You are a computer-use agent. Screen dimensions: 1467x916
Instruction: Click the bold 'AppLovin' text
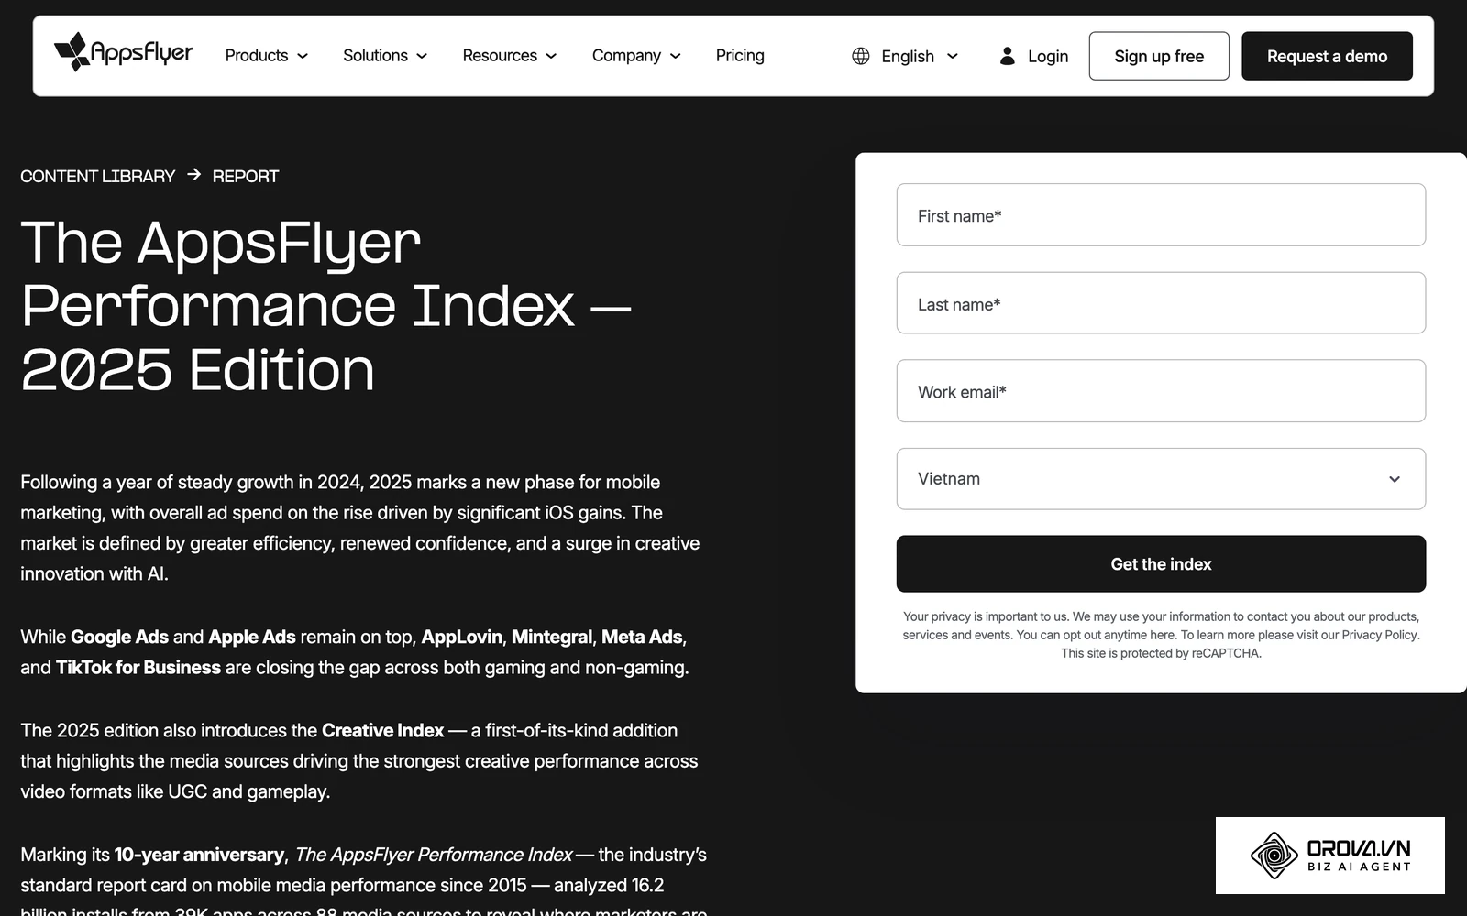(x=461, y=637)
